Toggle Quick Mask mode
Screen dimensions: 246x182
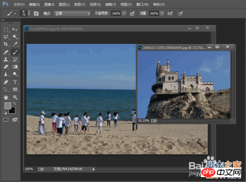pos(6,120)
